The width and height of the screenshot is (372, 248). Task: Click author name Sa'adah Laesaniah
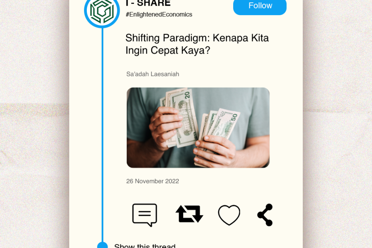(152, 74)
